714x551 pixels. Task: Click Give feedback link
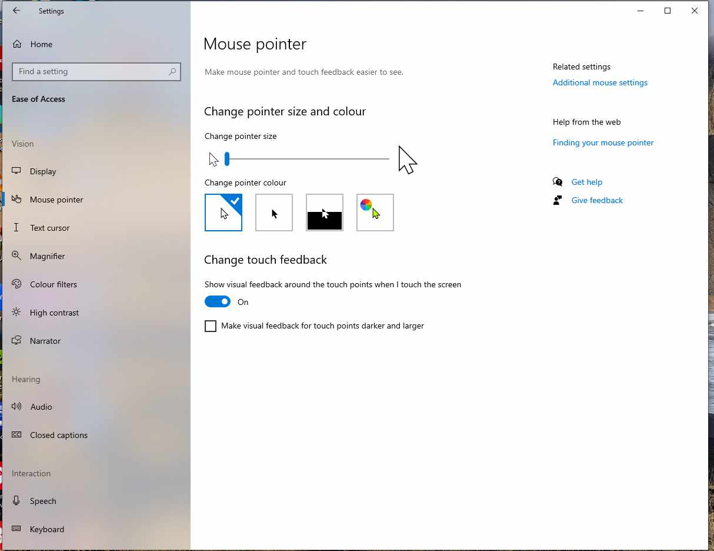(597, 201)
